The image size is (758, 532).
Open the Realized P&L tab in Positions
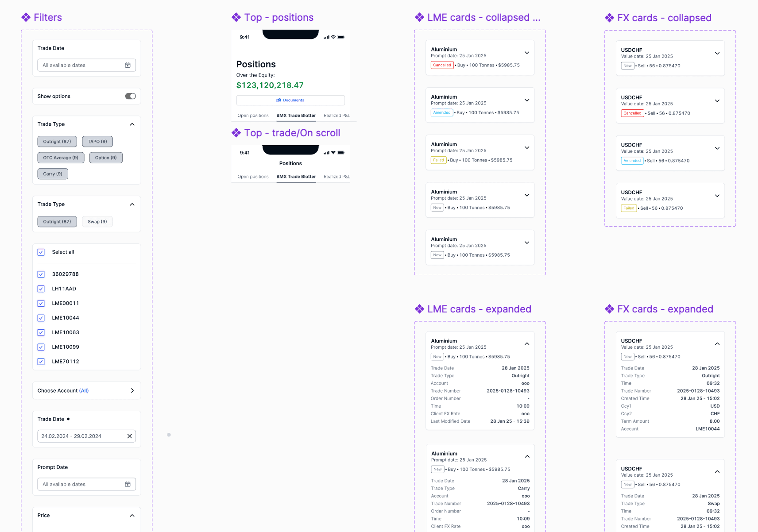(336, 116)
